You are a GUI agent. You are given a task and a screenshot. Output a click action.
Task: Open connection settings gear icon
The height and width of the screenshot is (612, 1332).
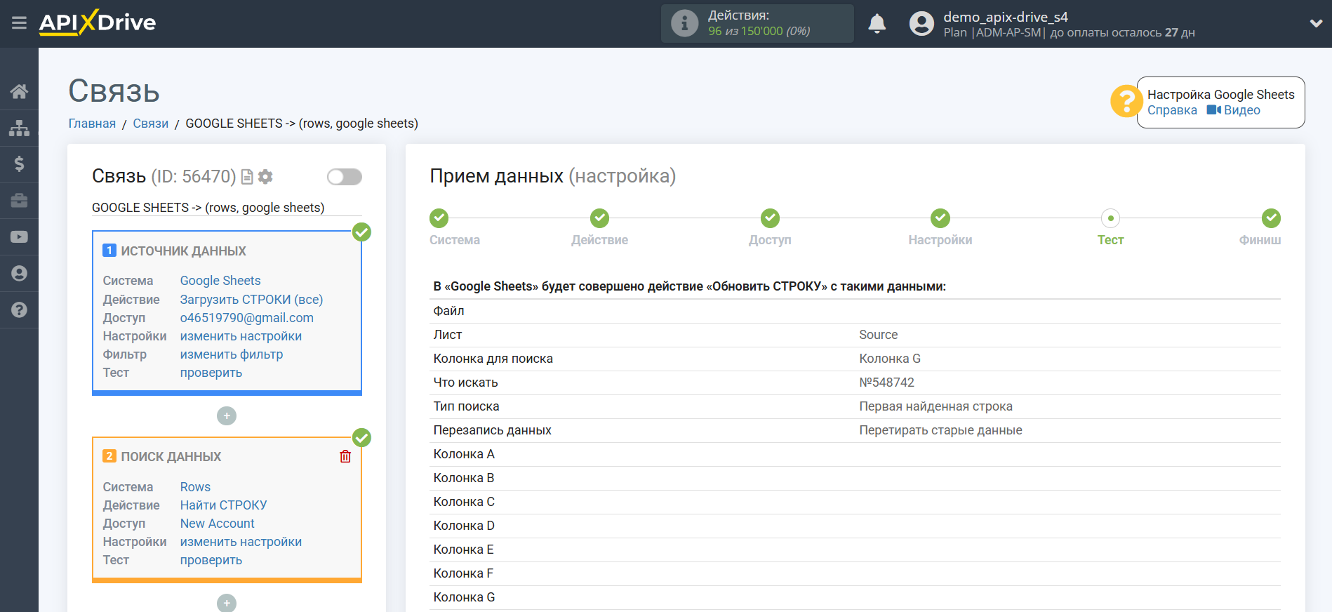[x=265, y=177]
